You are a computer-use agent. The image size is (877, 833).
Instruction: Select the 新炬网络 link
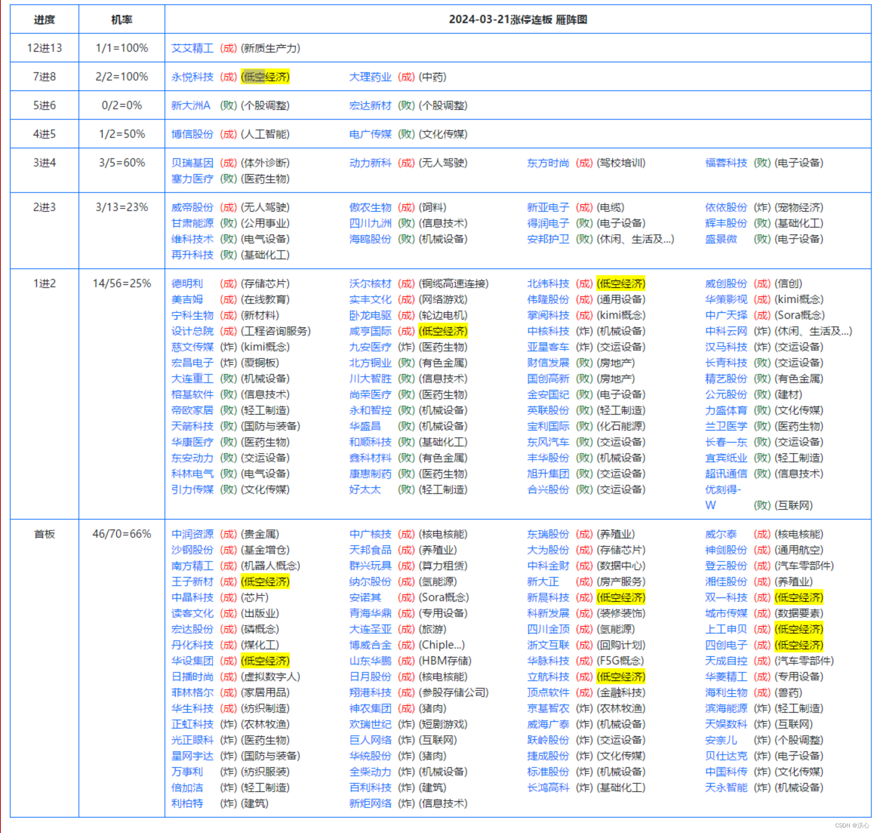370,804
